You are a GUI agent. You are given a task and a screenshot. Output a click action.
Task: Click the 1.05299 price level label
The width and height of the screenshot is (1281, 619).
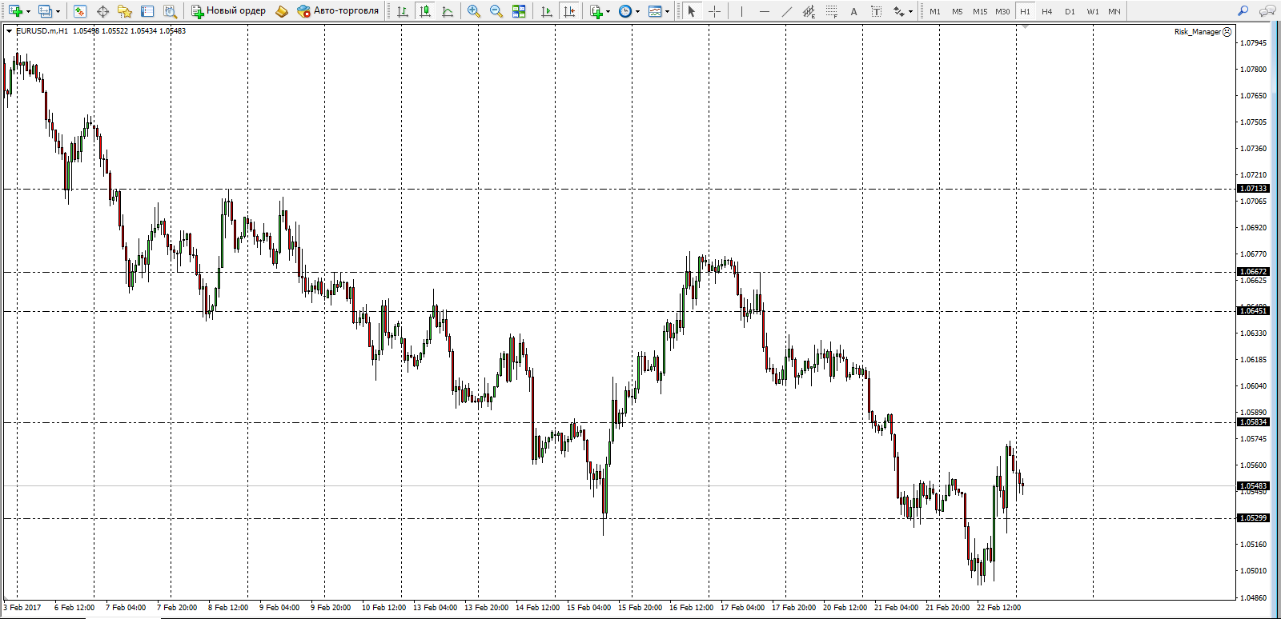click(x=1254, y=518)
